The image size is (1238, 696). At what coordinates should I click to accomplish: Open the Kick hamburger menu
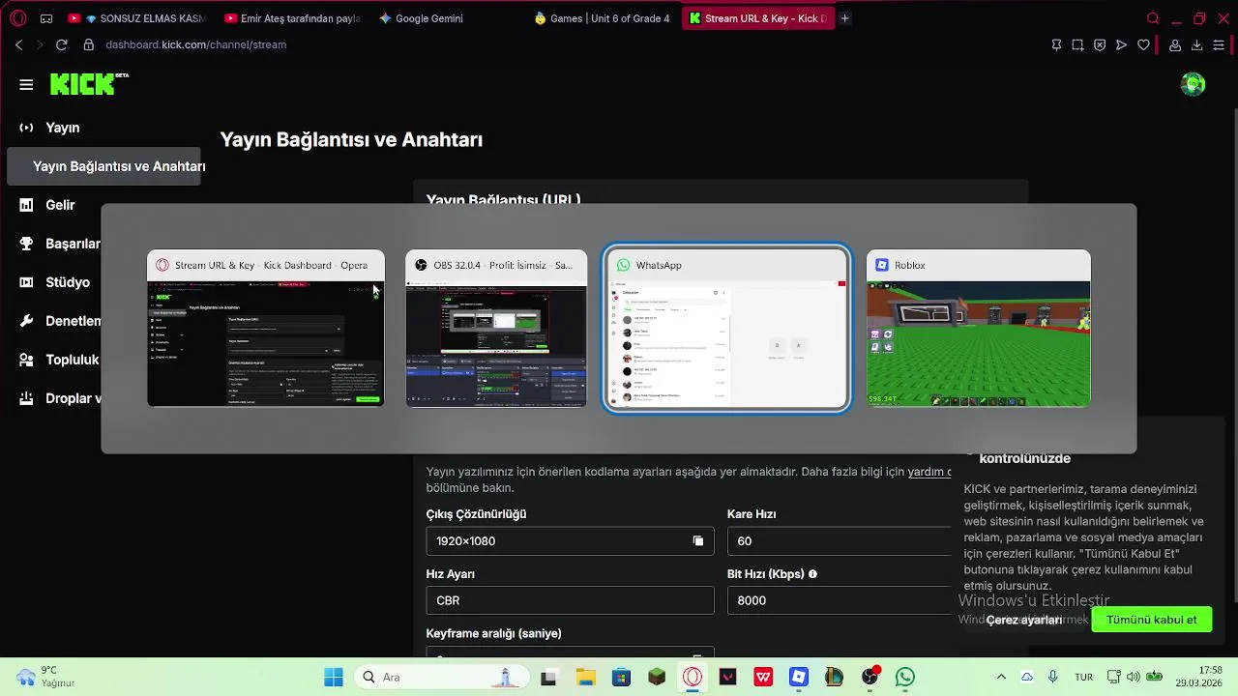click(26, 85)
